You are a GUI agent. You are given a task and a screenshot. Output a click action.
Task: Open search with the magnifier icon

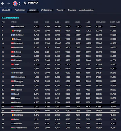click(25, 4)
